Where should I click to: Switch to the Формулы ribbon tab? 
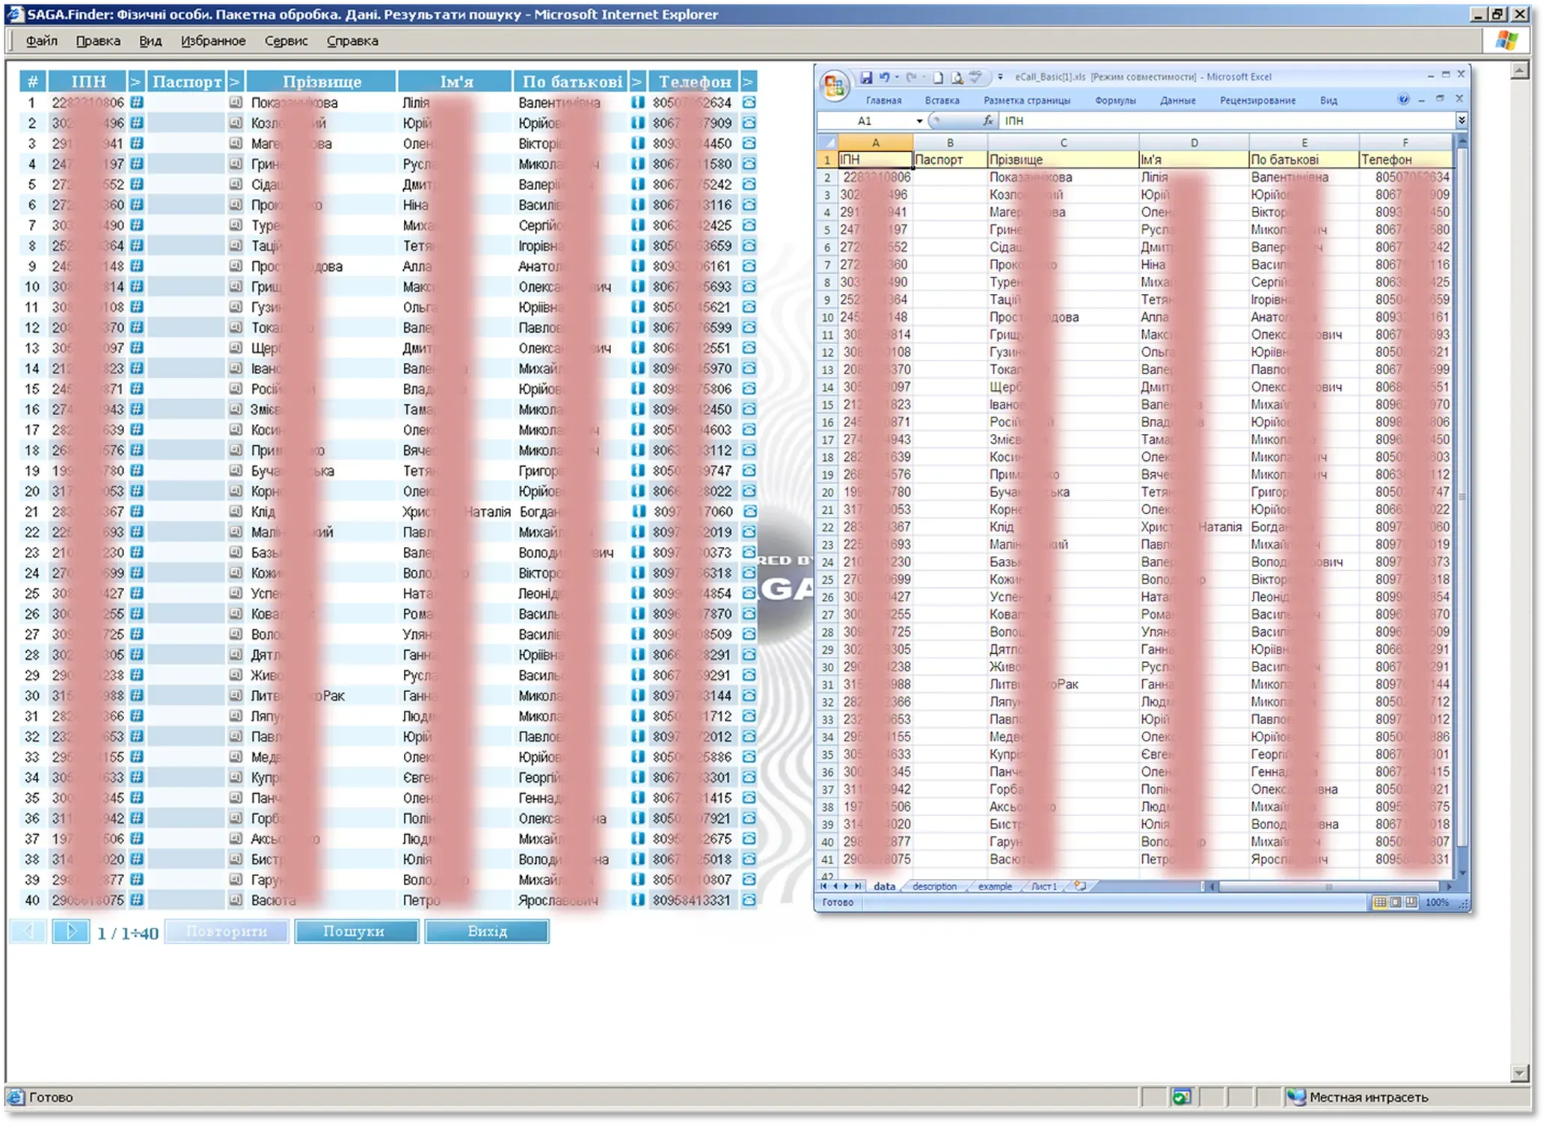1114,100
